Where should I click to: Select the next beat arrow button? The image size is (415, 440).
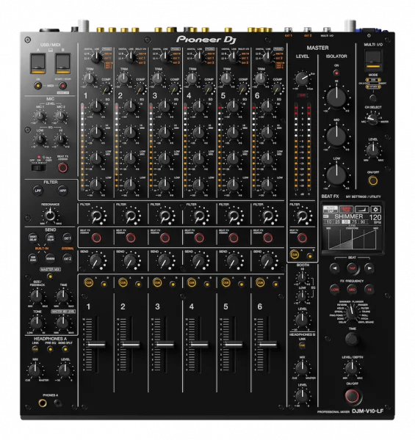click(x=369, y=268)
